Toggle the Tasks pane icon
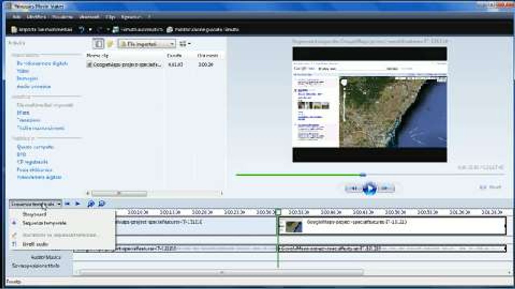This screenshot has height=289, width=515. 98,44
